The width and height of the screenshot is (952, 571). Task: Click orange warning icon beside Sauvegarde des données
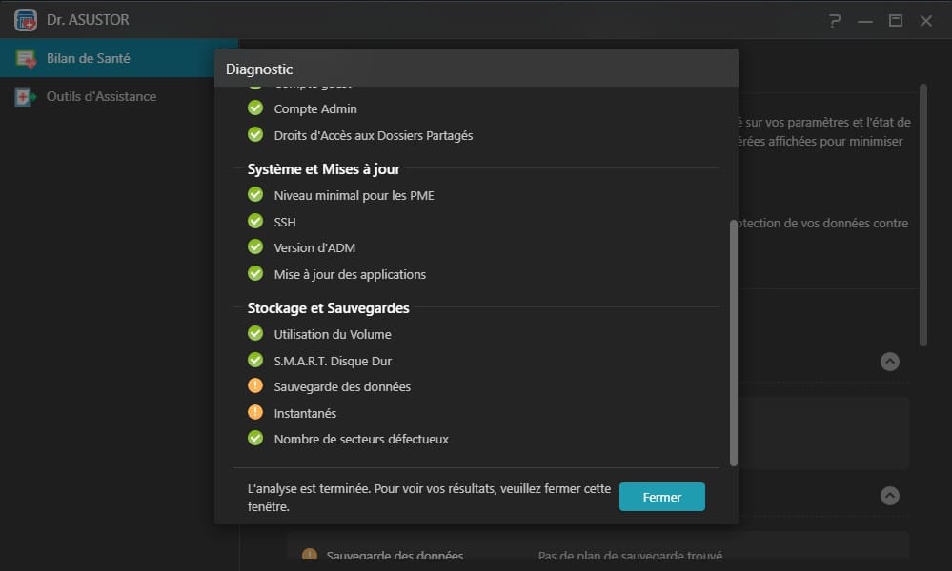click(255, 385)
